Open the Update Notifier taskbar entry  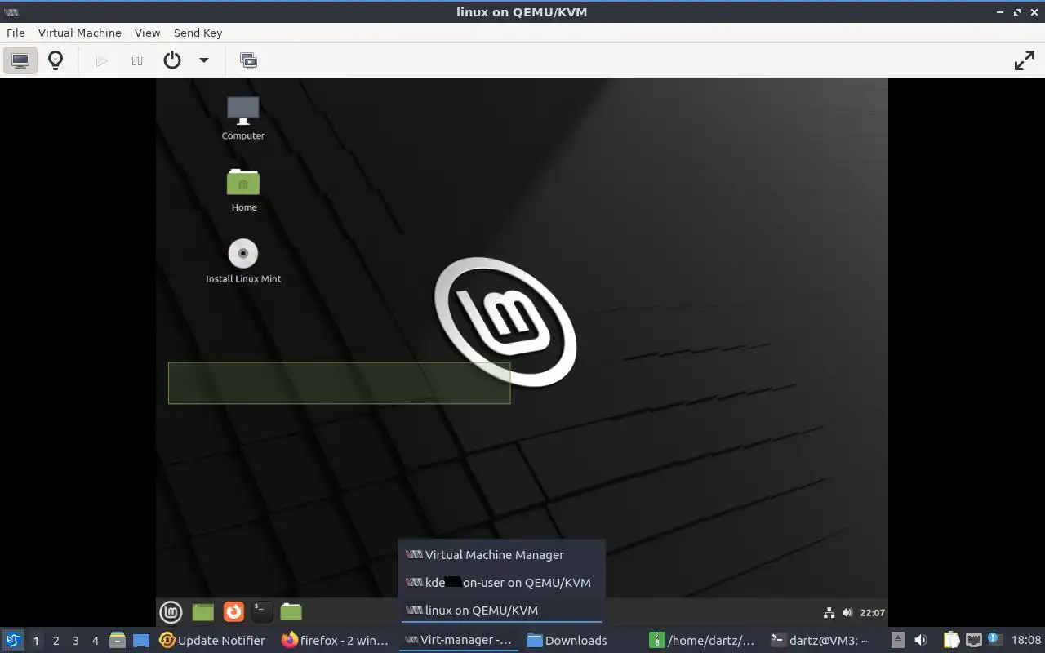tap(213, 641)
